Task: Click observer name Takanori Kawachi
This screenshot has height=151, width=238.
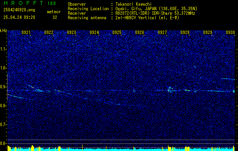Action: coord(134,4)
